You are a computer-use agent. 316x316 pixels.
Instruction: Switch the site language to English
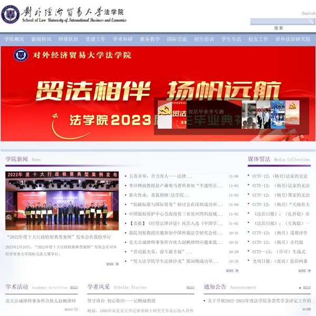(x=309, y=14)
